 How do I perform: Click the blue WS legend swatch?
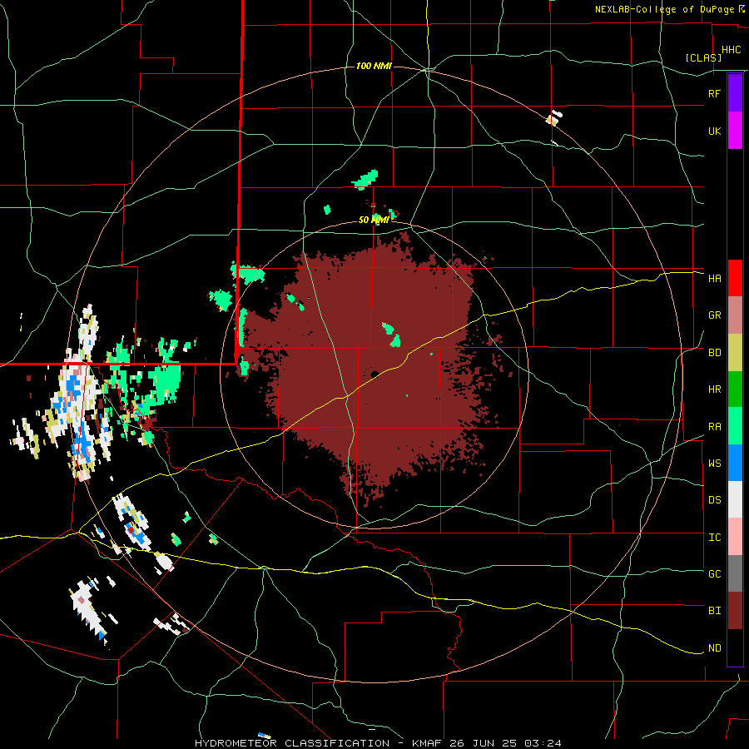pos(735,463)
